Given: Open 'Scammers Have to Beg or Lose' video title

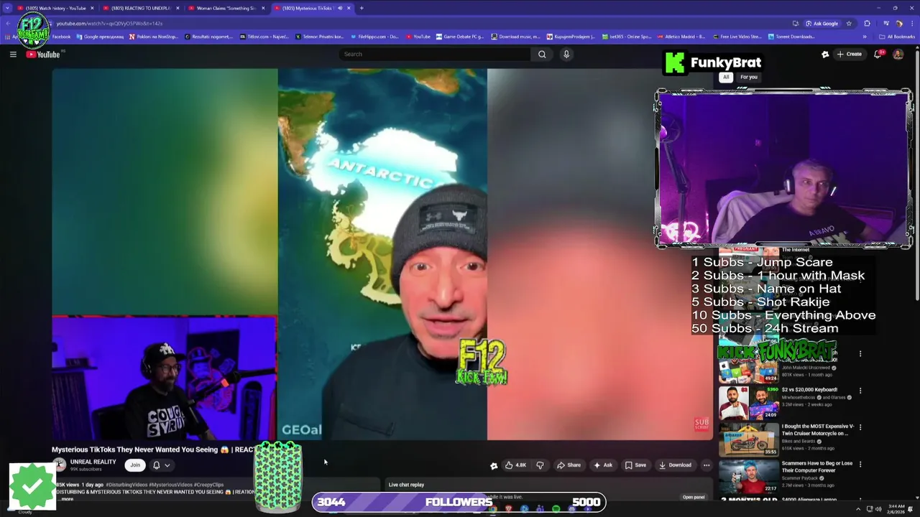Looking at the screenshot, I should (818, 467).
